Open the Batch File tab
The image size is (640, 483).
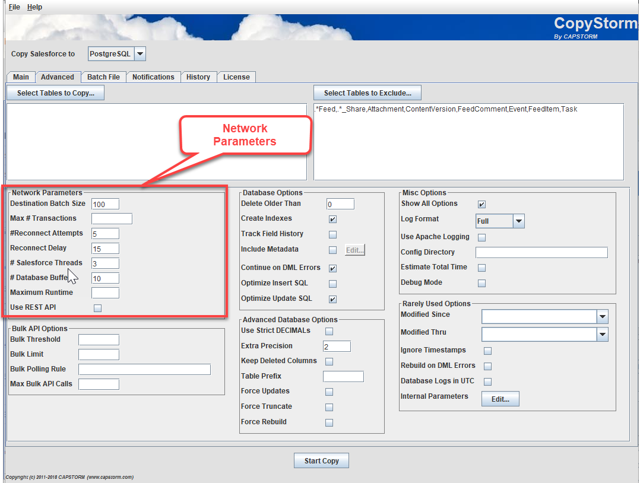[x=104, y=77]
